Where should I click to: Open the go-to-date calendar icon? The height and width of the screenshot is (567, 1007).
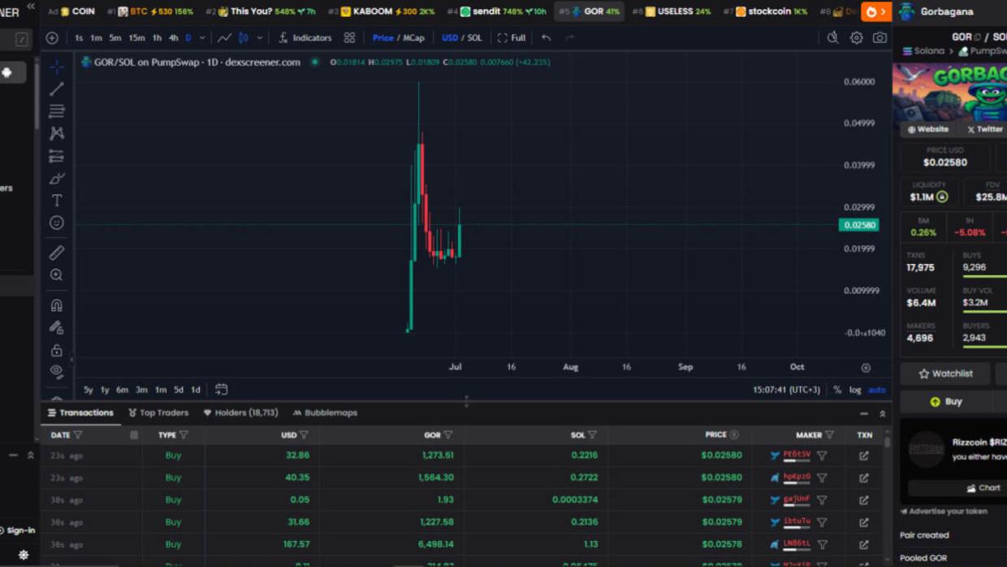[x=221, y=390]
